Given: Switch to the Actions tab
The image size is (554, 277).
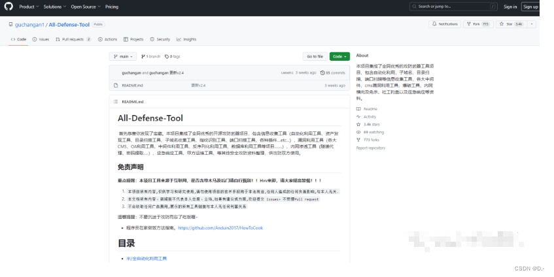Looking at the screenshot, I should (x=107, y=39).
